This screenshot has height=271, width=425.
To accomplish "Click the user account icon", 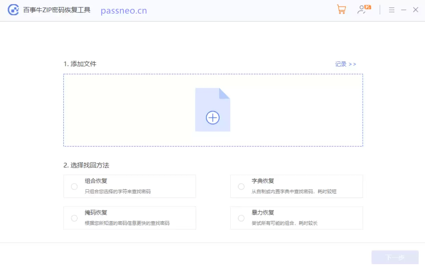I will pyautogui.click(x=362, y=10).
